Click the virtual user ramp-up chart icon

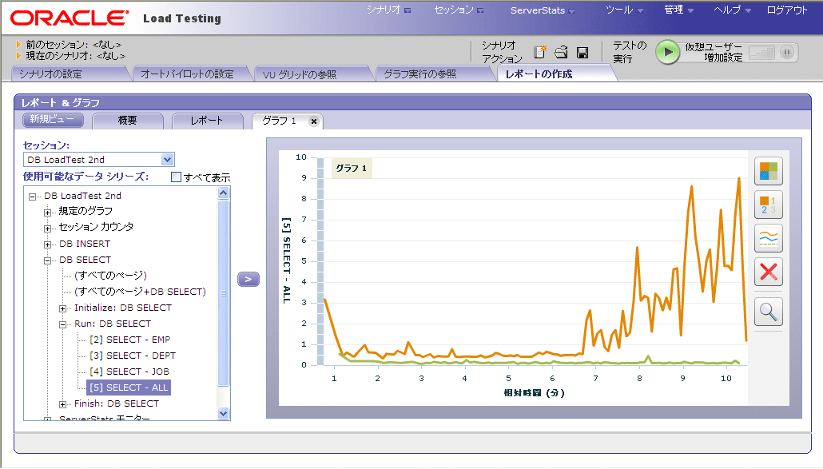(761, 53)
